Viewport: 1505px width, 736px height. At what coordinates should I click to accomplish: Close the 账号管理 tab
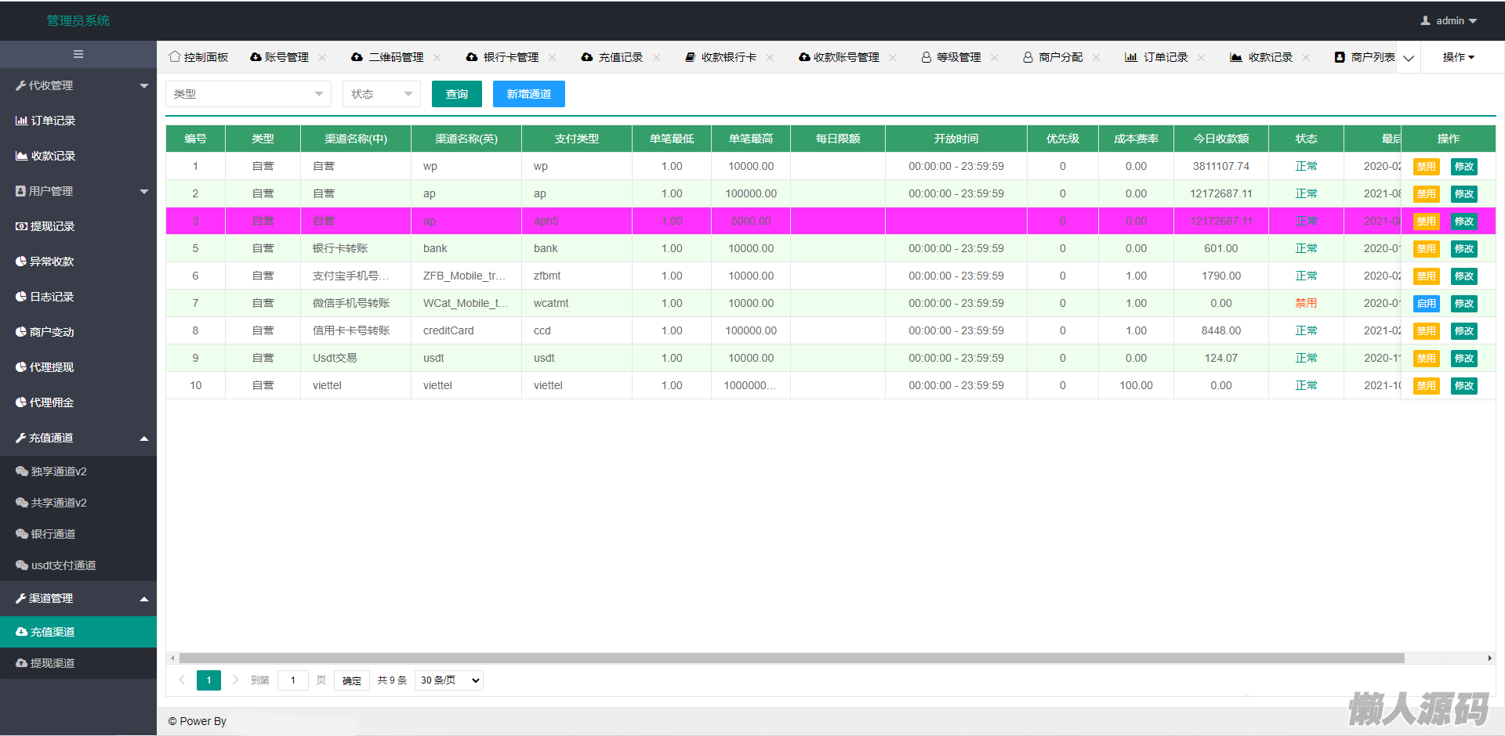(322, 58)
